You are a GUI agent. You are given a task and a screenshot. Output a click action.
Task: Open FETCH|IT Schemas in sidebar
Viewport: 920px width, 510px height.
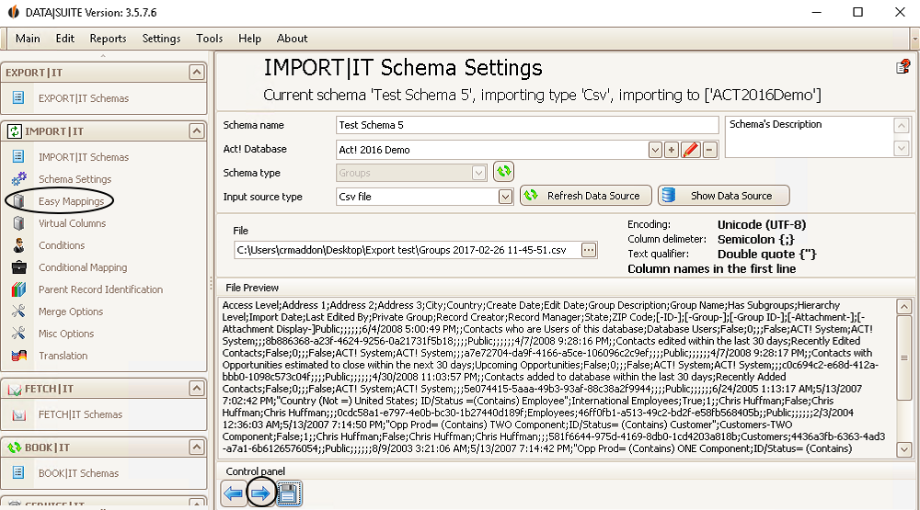[x=80, y=414]
